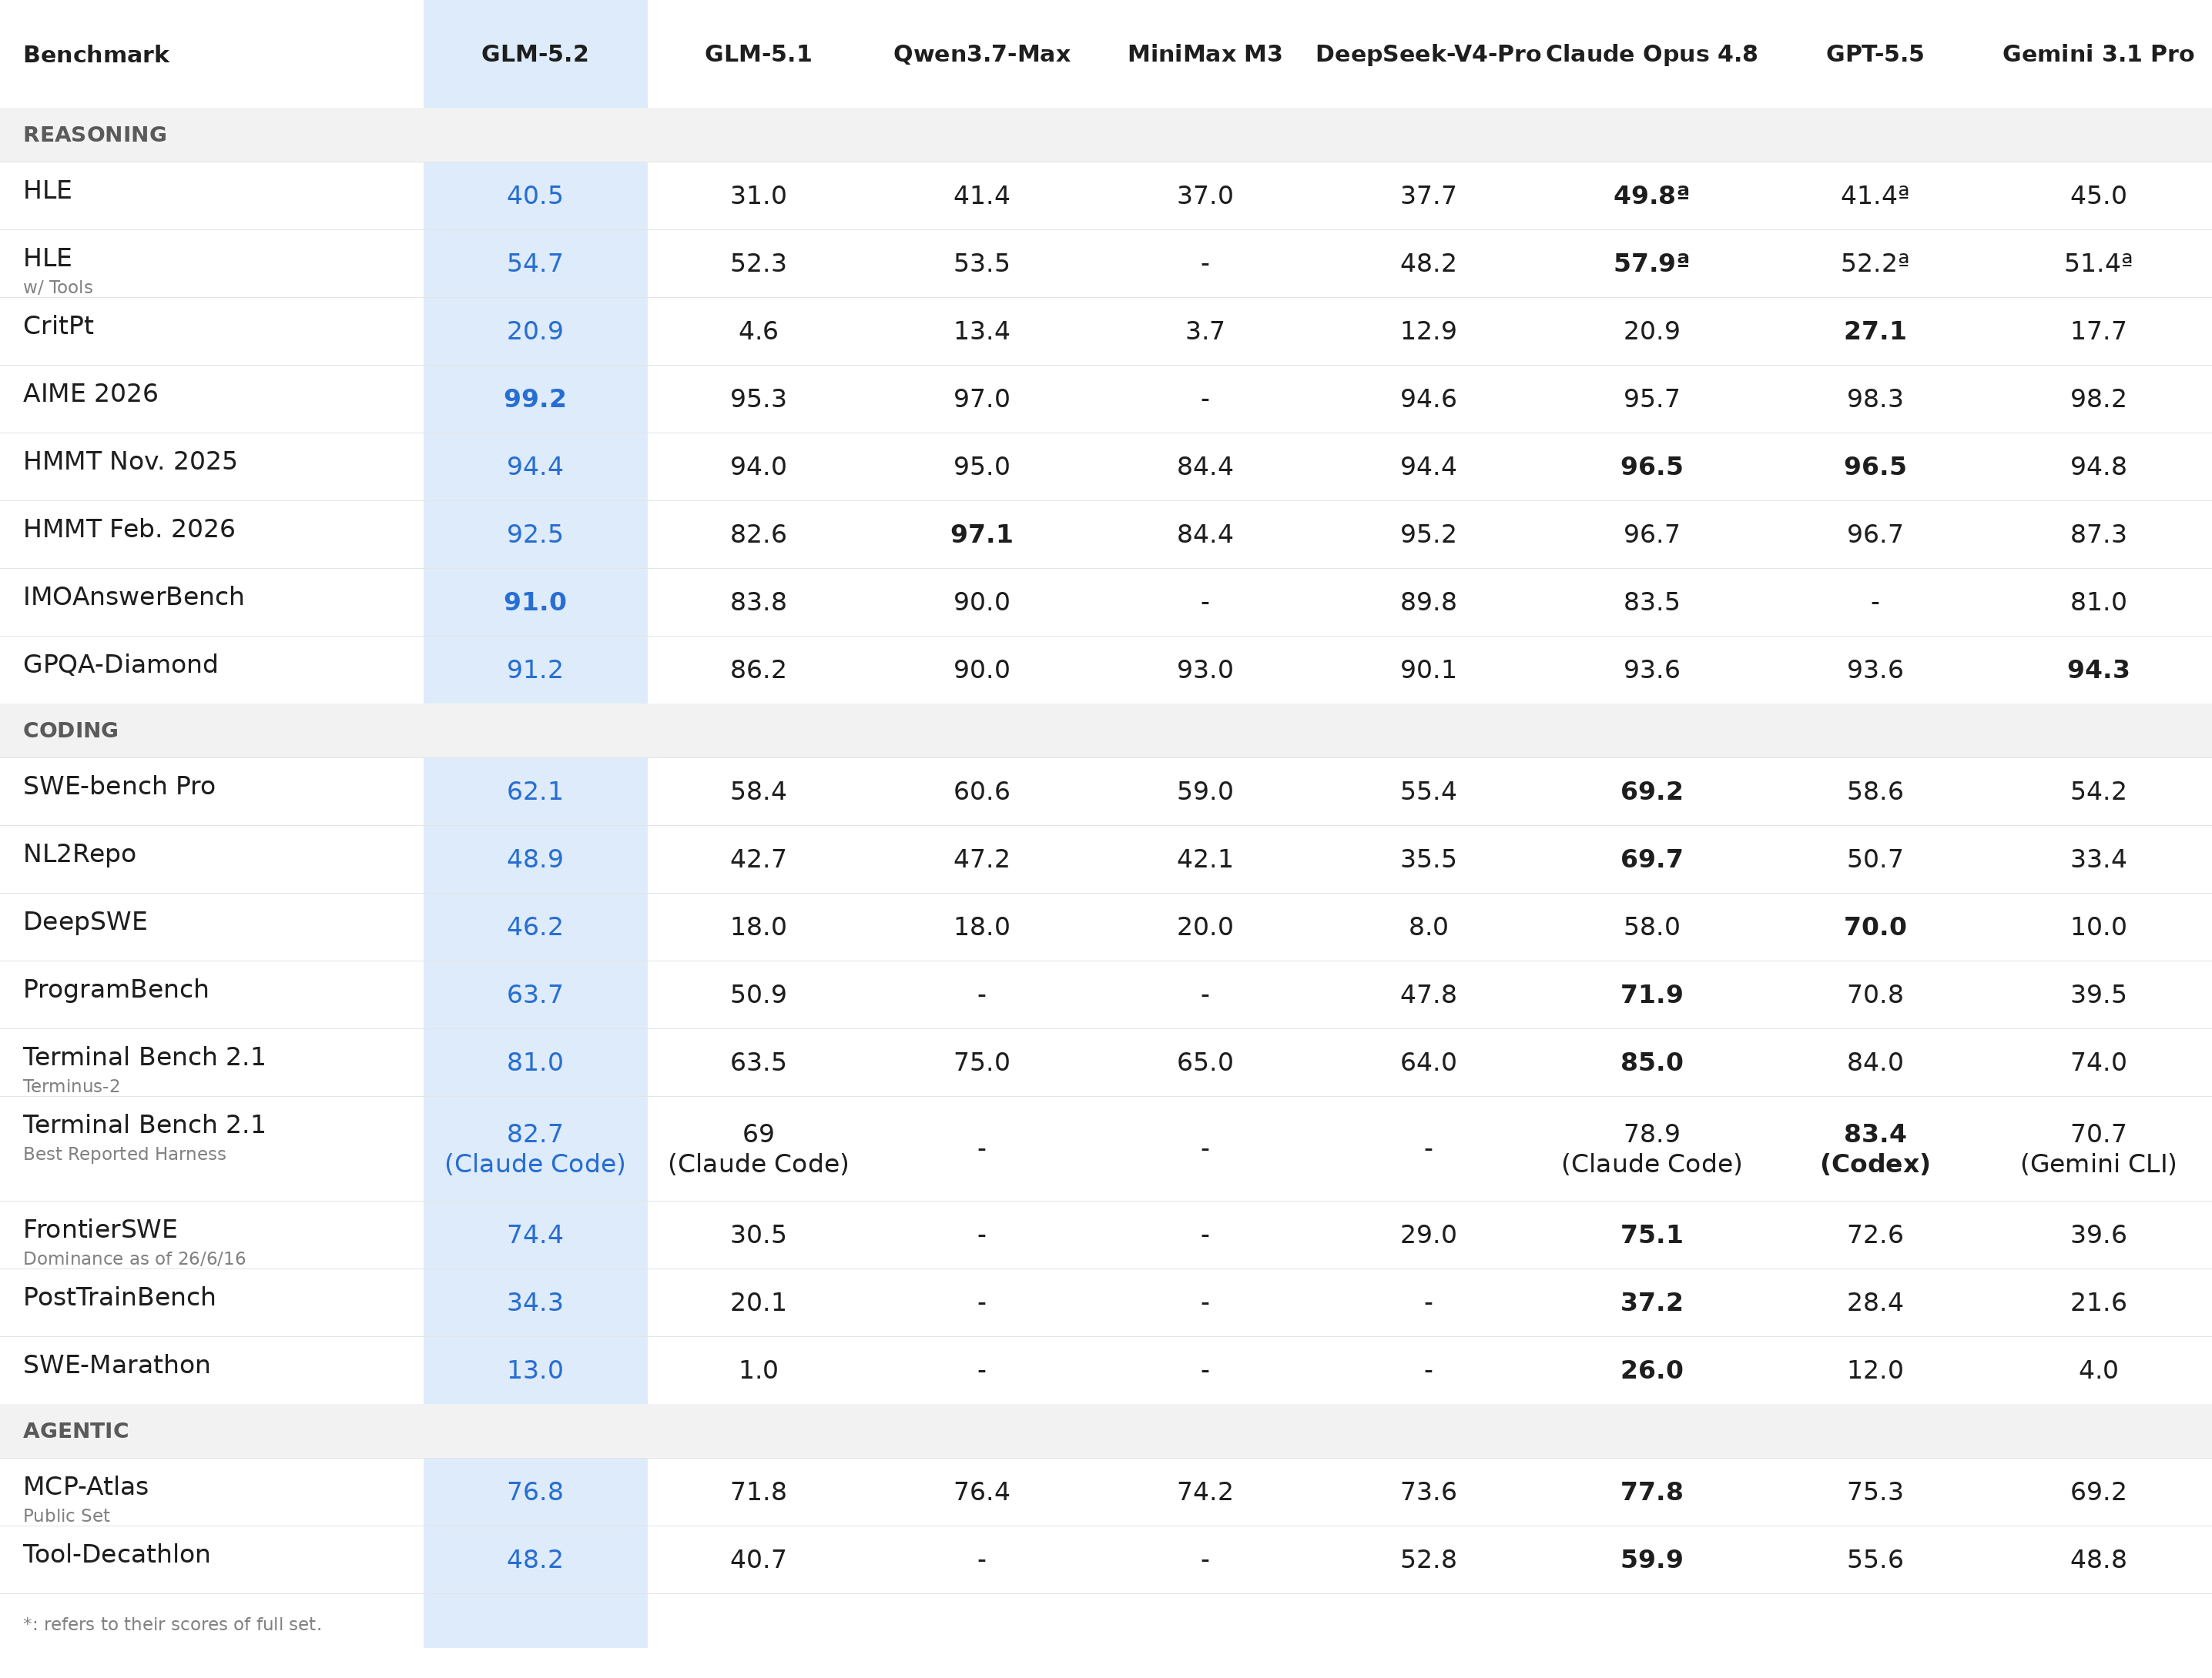Select GLM-5.2's 54.7 HLE w/ Tools score
Image resolution: width=2212 pixels, height=1678 pixels.
(x=535, y=264)
